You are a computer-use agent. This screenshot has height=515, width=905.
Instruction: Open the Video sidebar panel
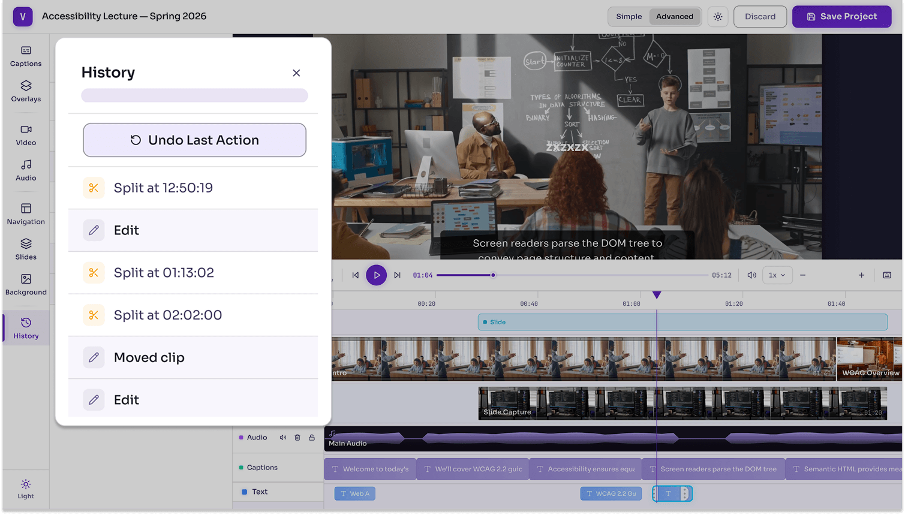26,135
